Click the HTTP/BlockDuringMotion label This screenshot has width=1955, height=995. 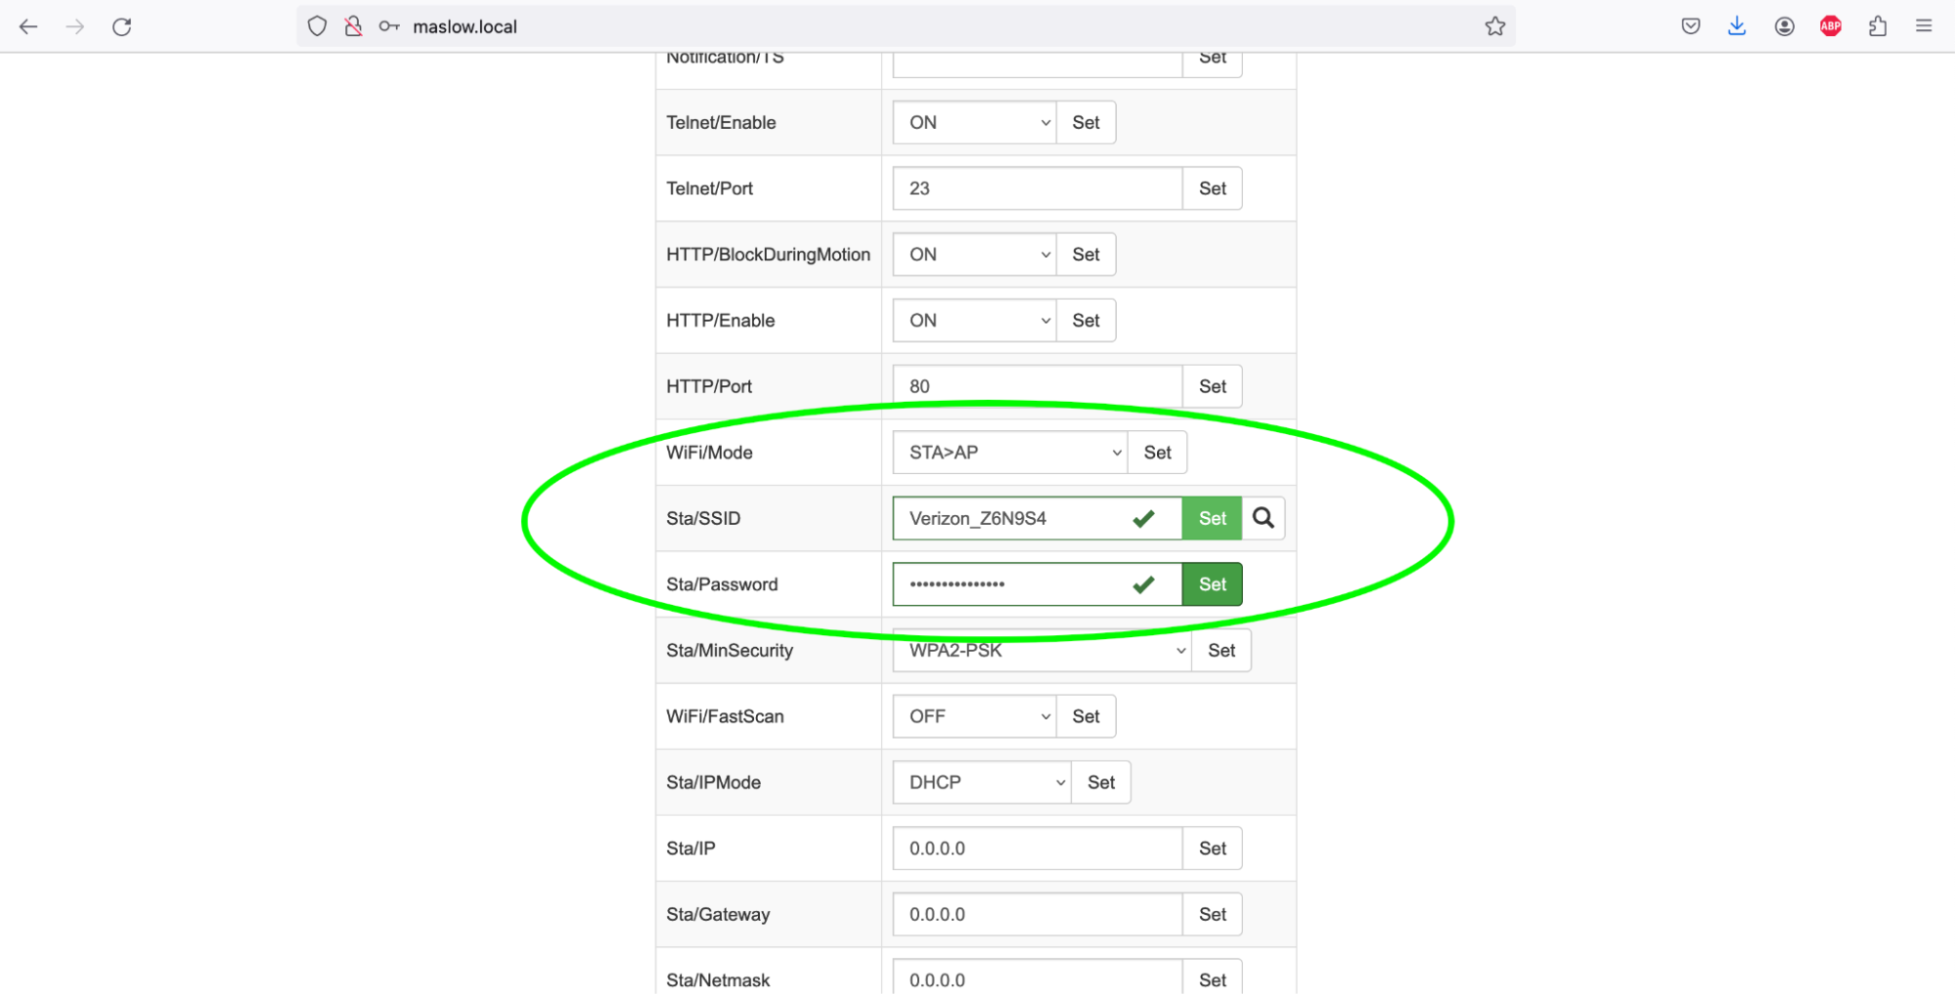click(768, 254)
